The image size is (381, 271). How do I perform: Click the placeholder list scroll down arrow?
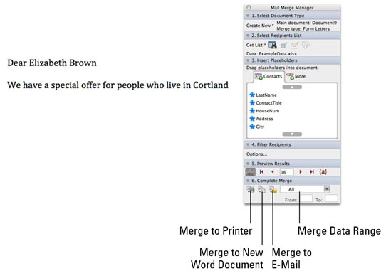point(292,134)
